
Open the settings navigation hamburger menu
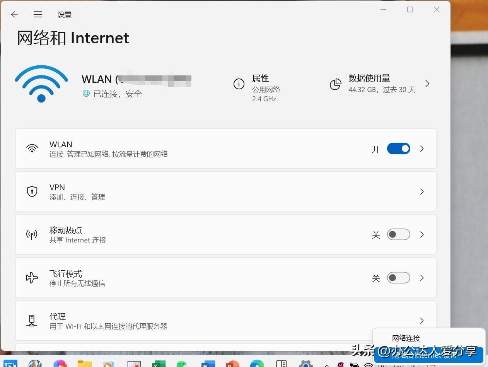click(38, 14)
